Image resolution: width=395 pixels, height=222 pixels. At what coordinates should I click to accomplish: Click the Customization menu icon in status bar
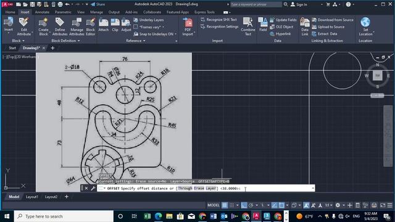389,205
